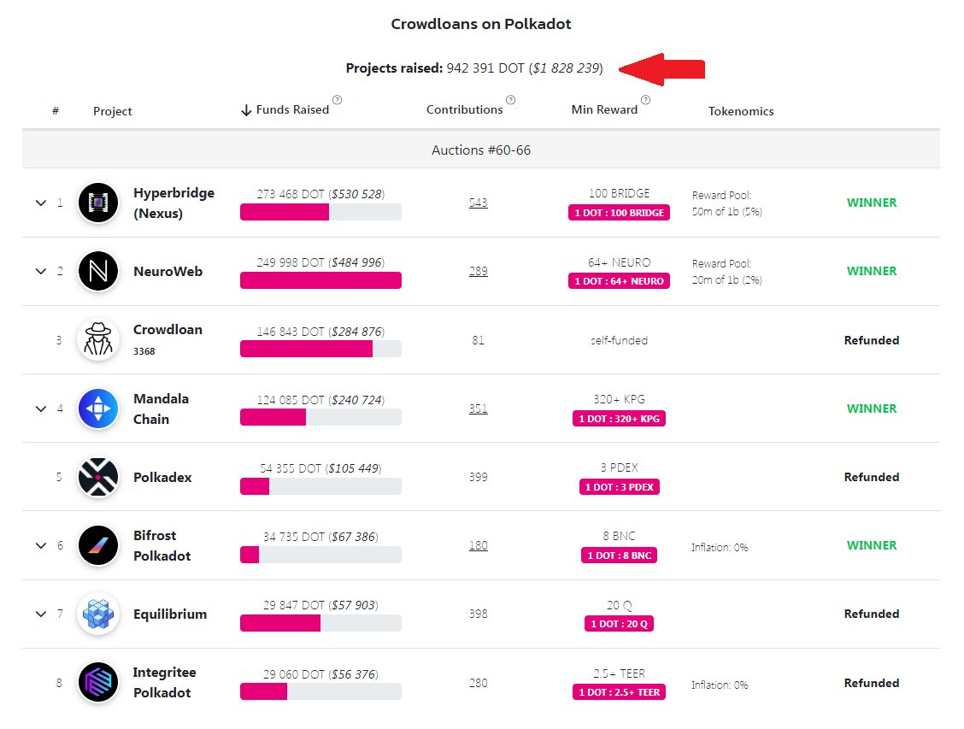Expand the NeuroWeb row details
The image size is (964, 729).
40,272
